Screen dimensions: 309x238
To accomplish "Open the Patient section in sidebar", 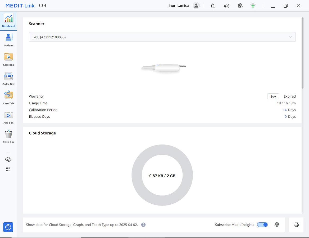I will click(8, 40).
